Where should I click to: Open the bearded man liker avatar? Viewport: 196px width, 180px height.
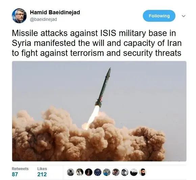[x=143, y=172]
